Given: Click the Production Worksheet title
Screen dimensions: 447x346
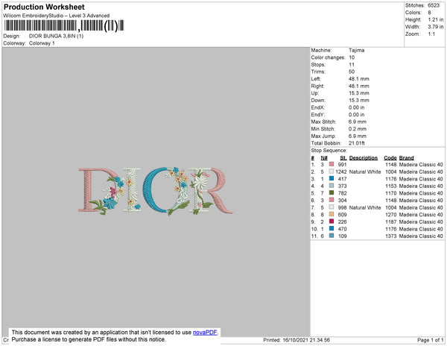Looking at the screenshot, I should click(x=44, y=7).
